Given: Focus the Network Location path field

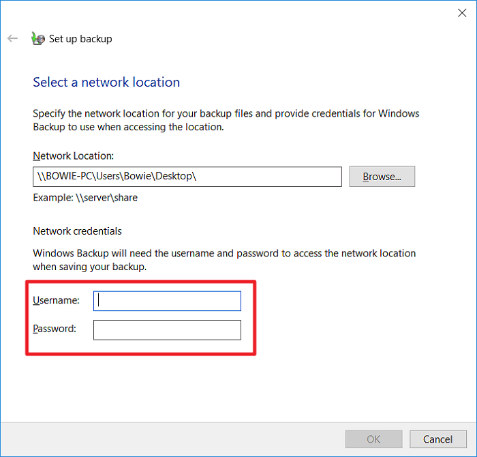Looking at the screenshot, I should click(x=187, y=177).
